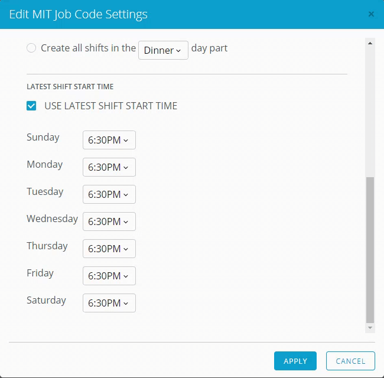This screenshot has width=384, height=378.
Task: Uncheck Use Latest Shift Start Time checkbox
Action: pos(31,106)
